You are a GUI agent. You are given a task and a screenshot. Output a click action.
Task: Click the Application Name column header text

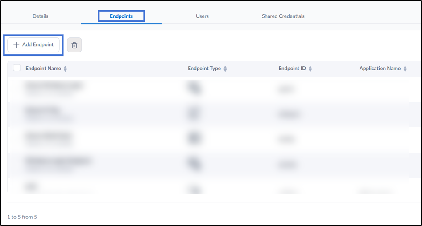point(380,69)
